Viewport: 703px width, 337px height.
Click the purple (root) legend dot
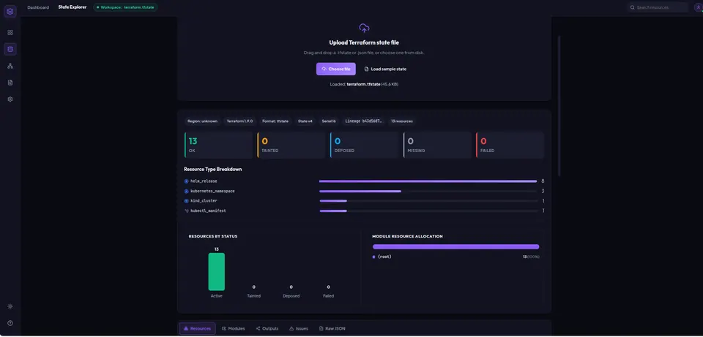[x=374, y=257]
